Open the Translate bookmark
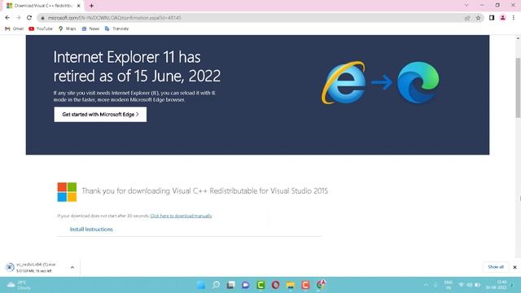The height and width of the screenshot is (293, 521). click(116, 28)
